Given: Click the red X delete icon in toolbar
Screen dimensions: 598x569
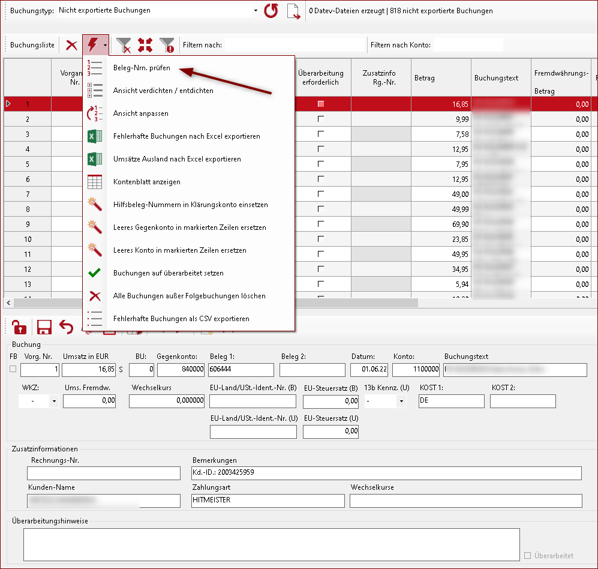Looking at the screenshot, I should point(71,45).
